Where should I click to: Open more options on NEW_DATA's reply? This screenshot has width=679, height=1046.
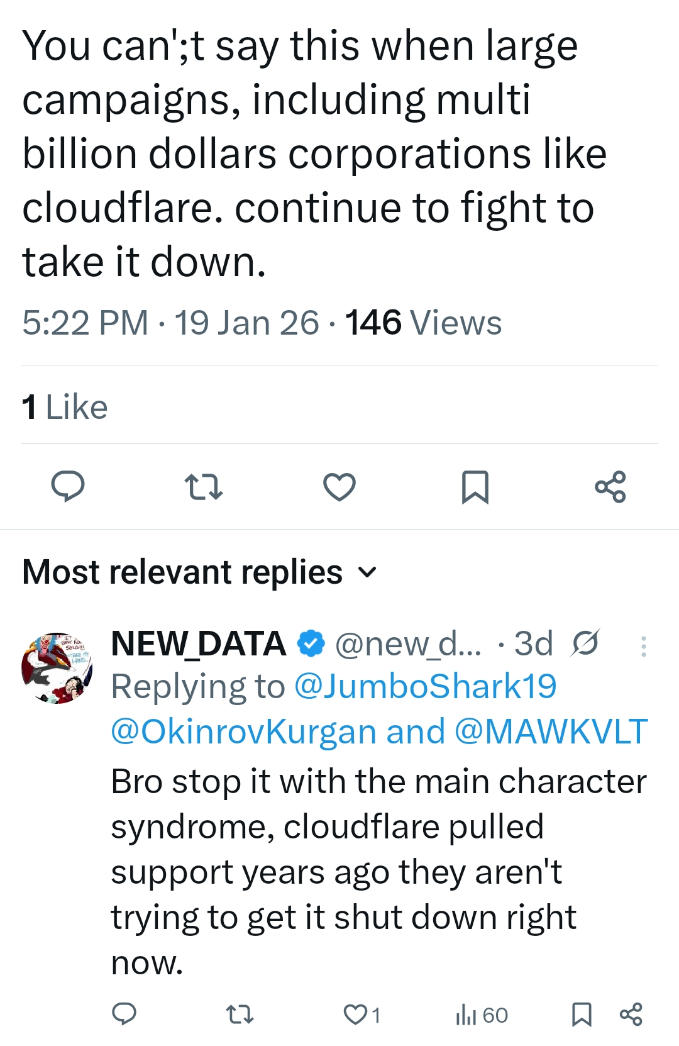pyautogui.click(x=643, y=647)
